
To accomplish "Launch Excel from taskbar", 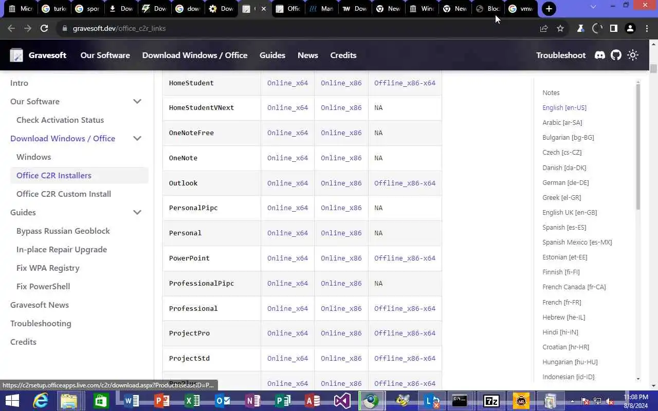I will tap(192, 400).
